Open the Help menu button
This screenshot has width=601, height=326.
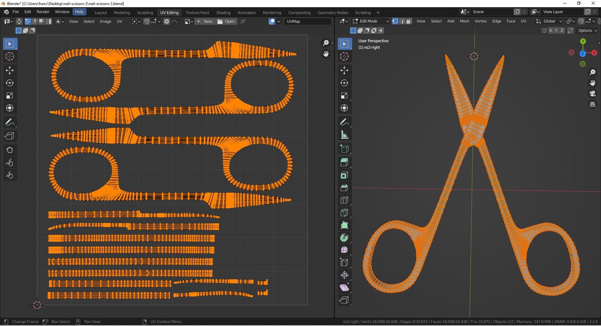point(79,12)
